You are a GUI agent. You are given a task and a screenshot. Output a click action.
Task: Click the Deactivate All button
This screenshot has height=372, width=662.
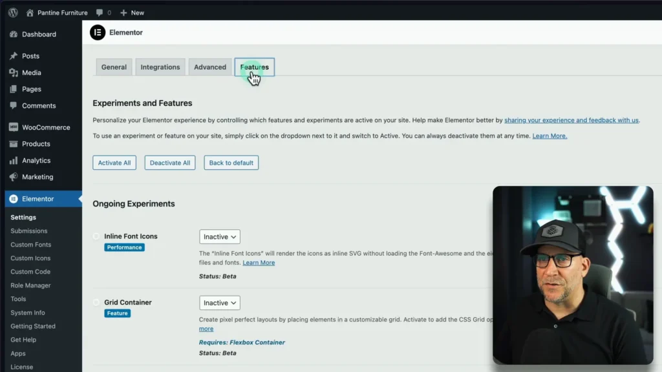pyautogui.click(x=170, y=163)
